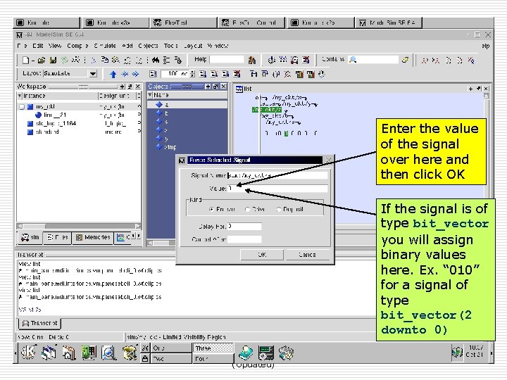This screenshot has height=380, width=507.
Task: Click the Redo toolbar icon
Action: [139, 60]
